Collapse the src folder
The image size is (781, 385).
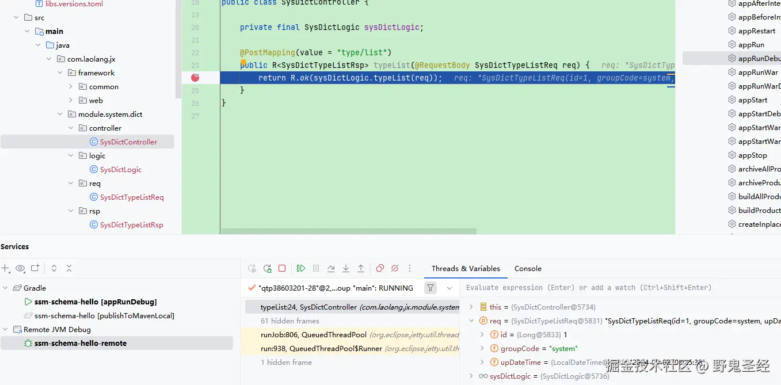[16, 17]
